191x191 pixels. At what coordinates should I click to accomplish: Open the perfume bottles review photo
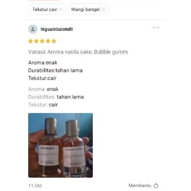tap(60, 145)
